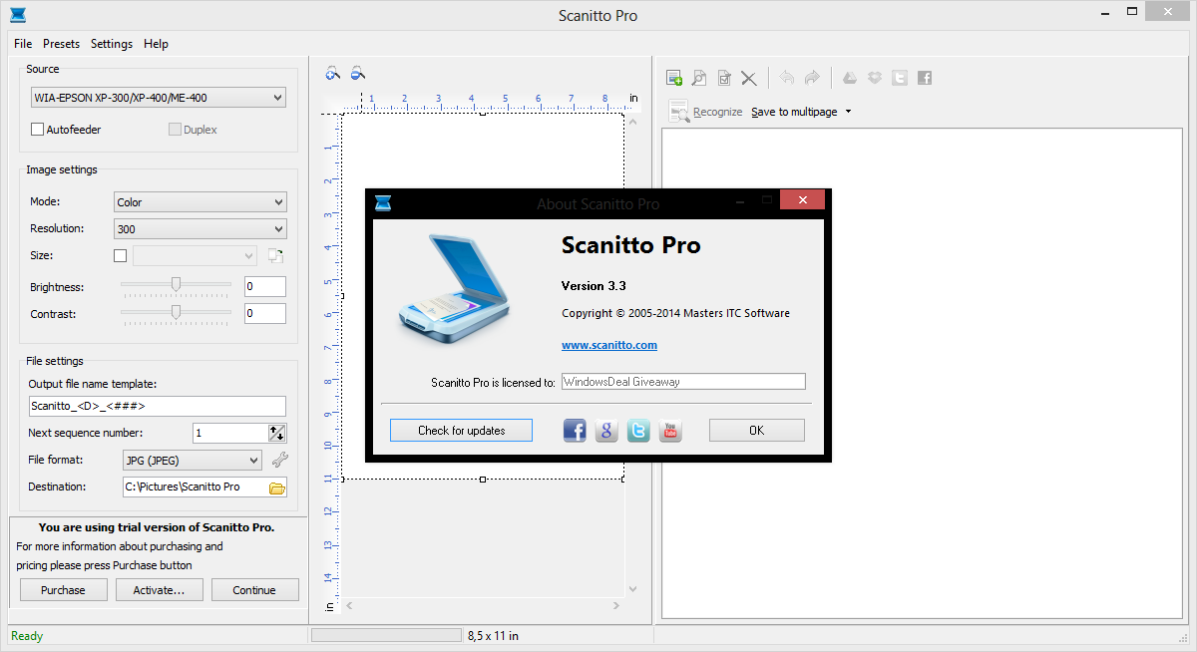Open the Google icon in the About dialog

coord(606,431)
